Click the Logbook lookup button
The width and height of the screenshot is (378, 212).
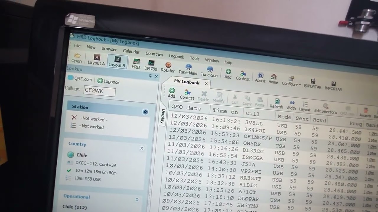[109, 82]
